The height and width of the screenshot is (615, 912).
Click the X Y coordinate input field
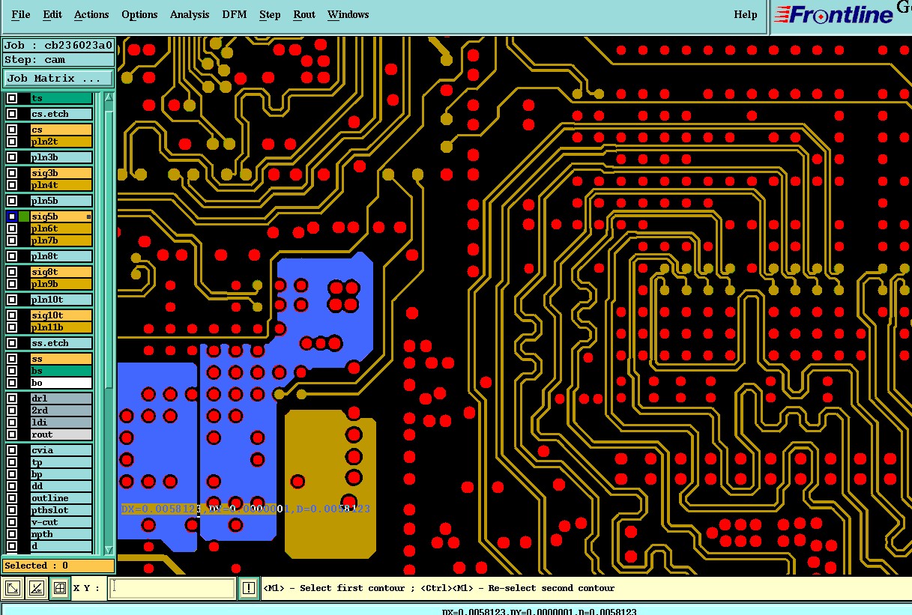[x=172, y=588]
